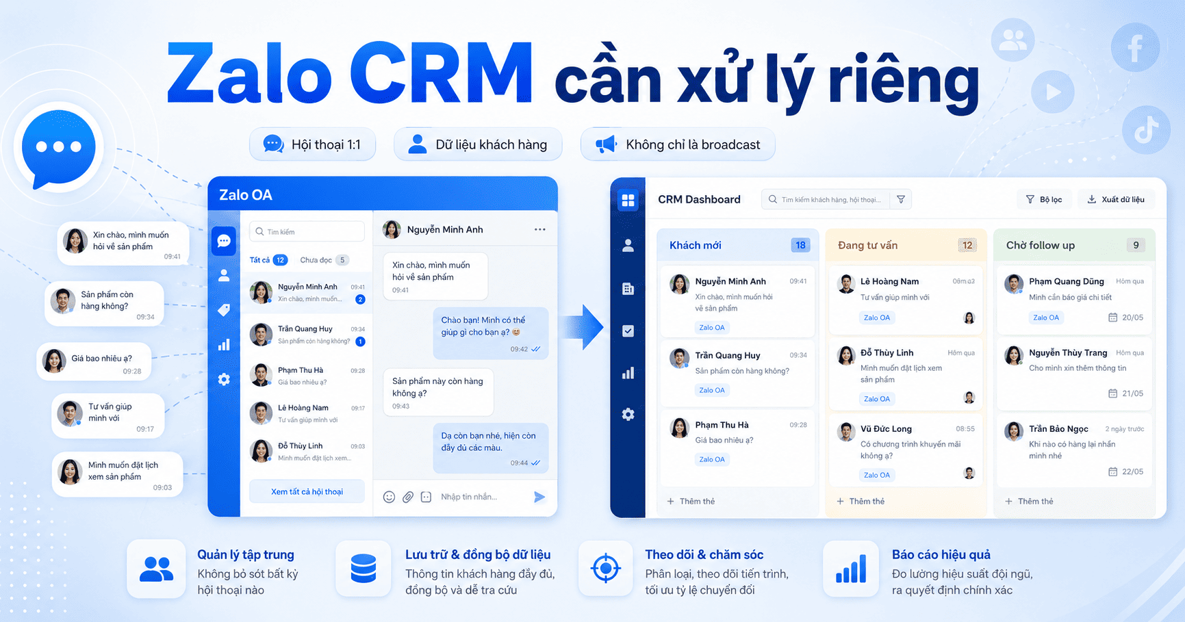Click Dữ liệu khách hàng pill
This screenshot has height=622, width=1185.
[478, 144]
